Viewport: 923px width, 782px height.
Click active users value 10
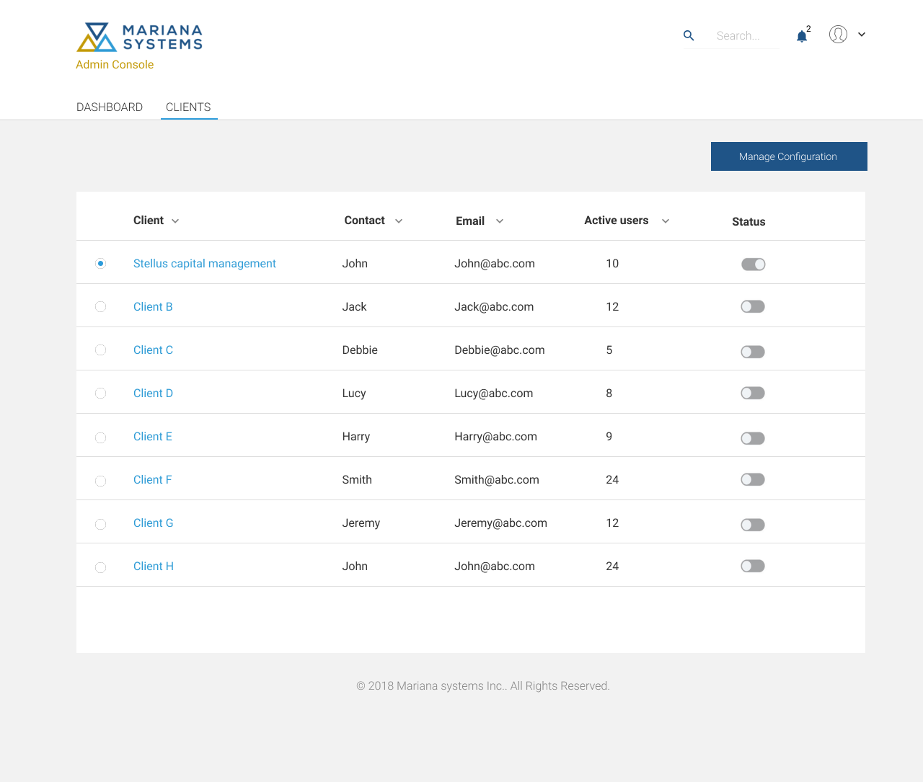tap(612, 263)
